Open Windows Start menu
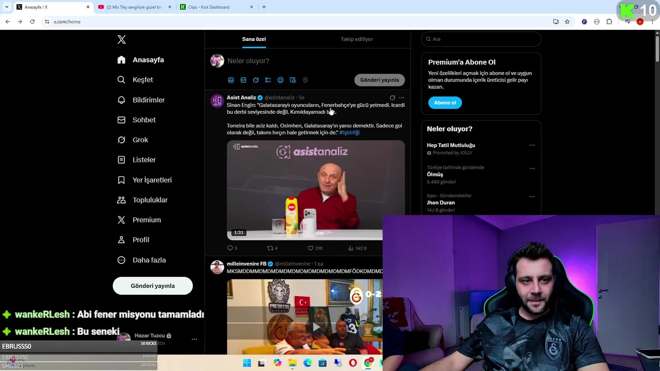 (x=247, y=363)
